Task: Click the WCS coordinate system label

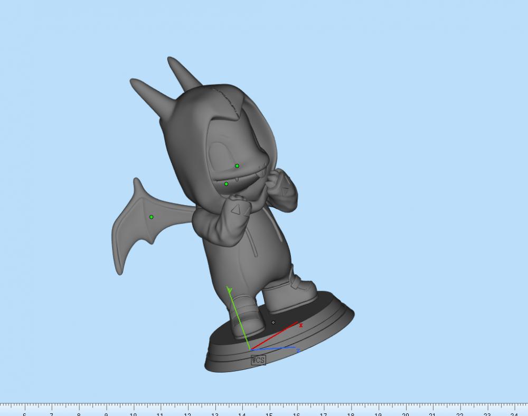Action: coord(258,360)
